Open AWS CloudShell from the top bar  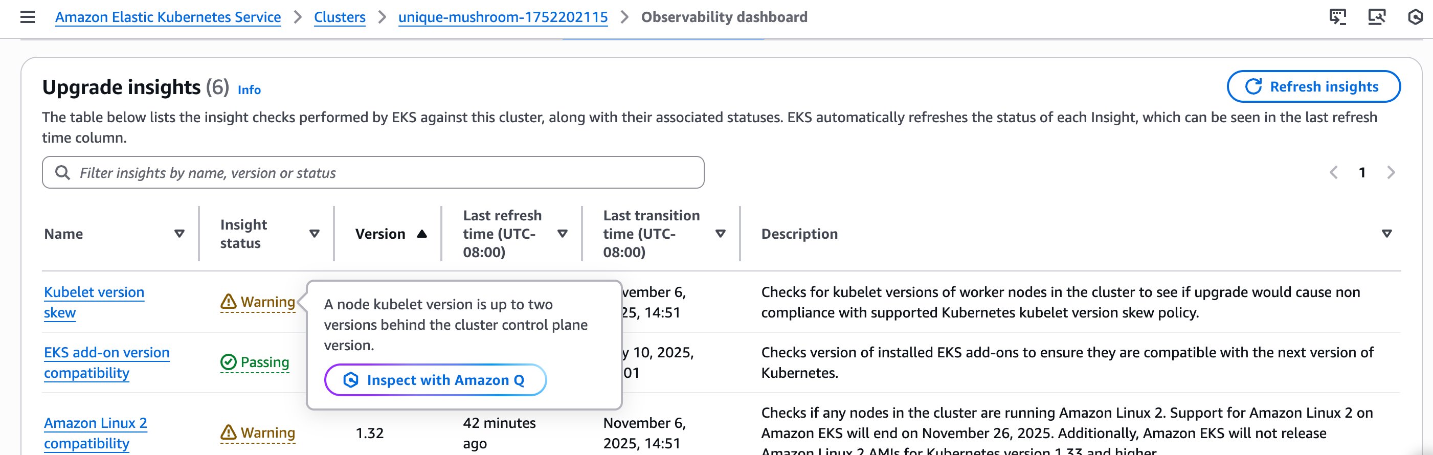point(1338,18)
